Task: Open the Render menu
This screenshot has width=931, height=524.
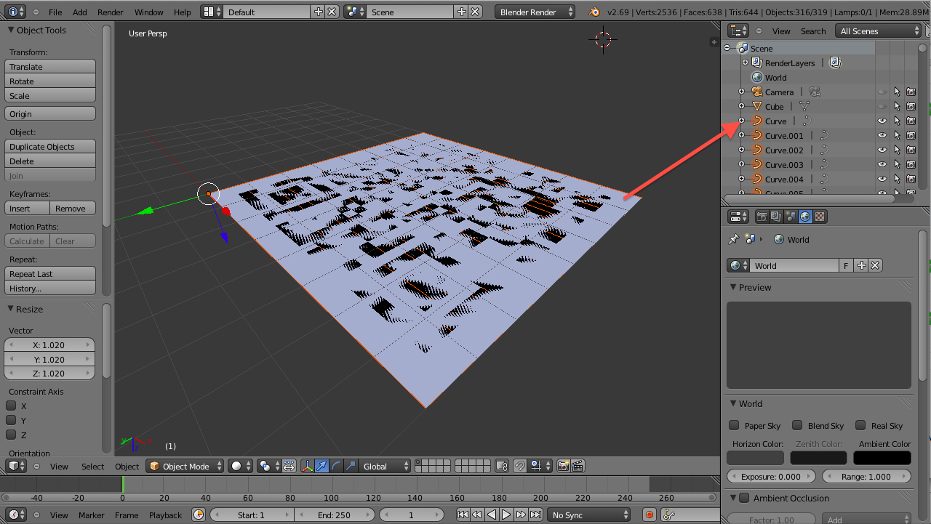Action: pyautogui.click(x=110, y=11)
